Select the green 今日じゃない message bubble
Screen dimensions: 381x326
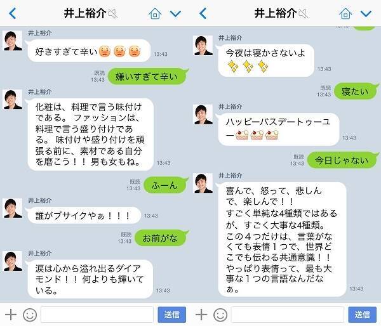[343, 160]
